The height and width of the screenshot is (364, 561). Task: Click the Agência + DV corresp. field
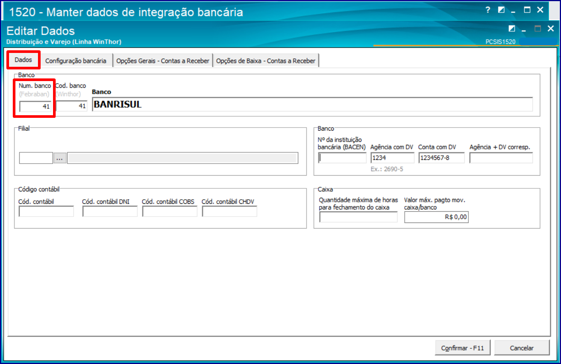[501, 158]
